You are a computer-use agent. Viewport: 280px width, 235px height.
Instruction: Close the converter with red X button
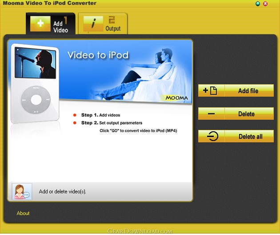click(x=265, y=4)
